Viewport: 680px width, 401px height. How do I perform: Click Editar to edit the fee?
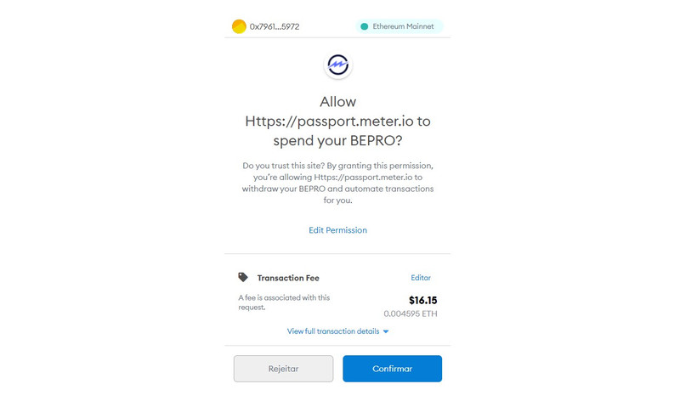point(421,278)
